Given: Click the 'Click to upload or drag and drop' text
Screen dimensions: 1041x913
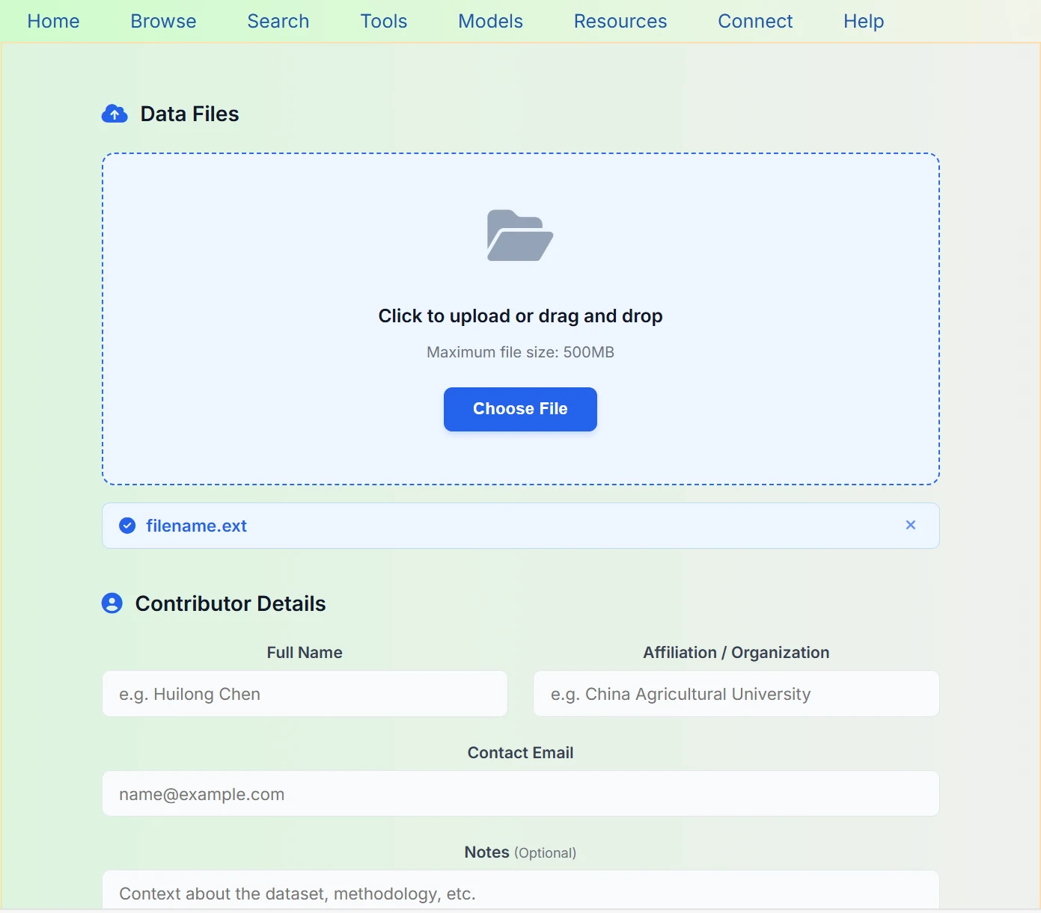Looking at the screenshot, I should (520, 316).
